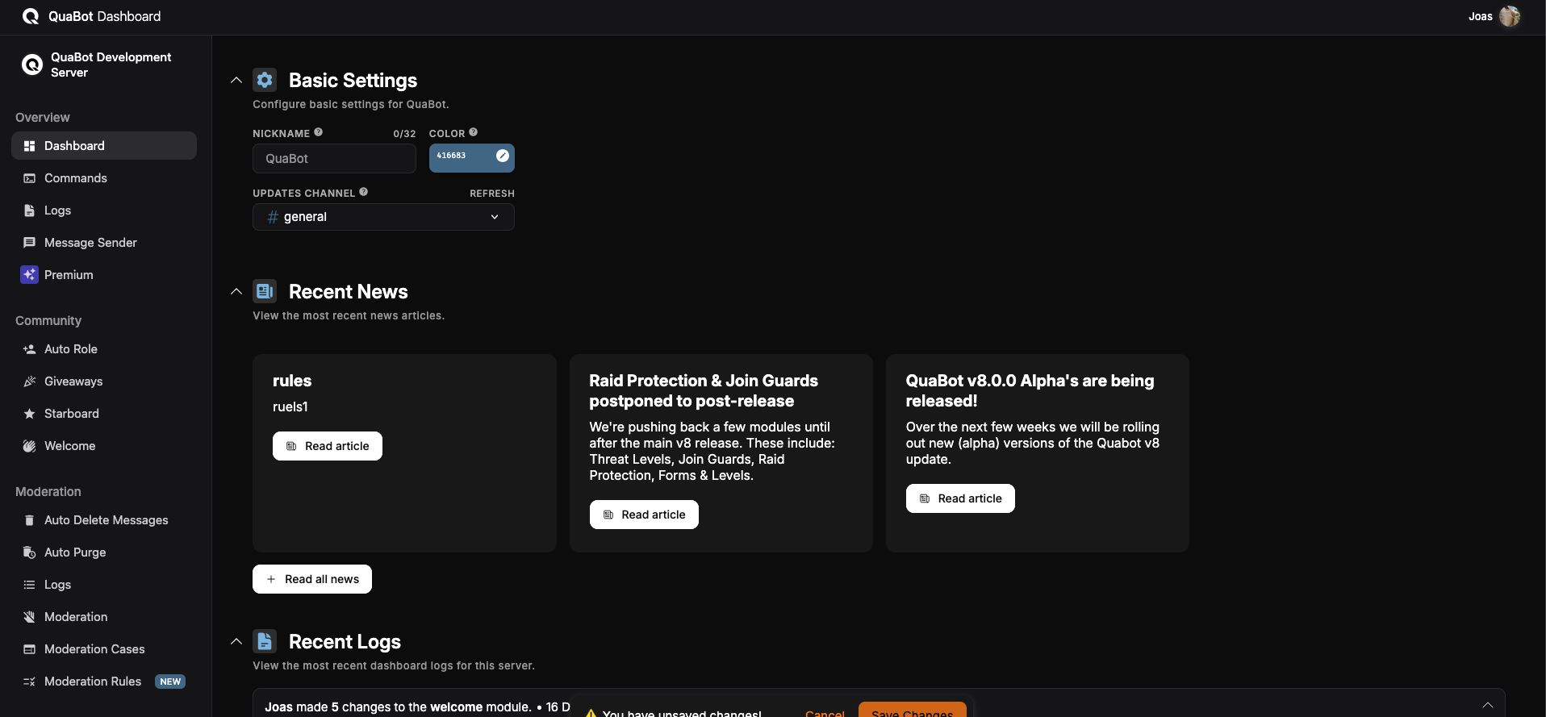This screenshot has width=1546, height=717.
Task: Click the Giveaways party icon
Action: coord(29,381)
